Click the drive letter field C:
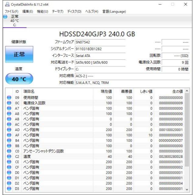 [x=100, y=69]
